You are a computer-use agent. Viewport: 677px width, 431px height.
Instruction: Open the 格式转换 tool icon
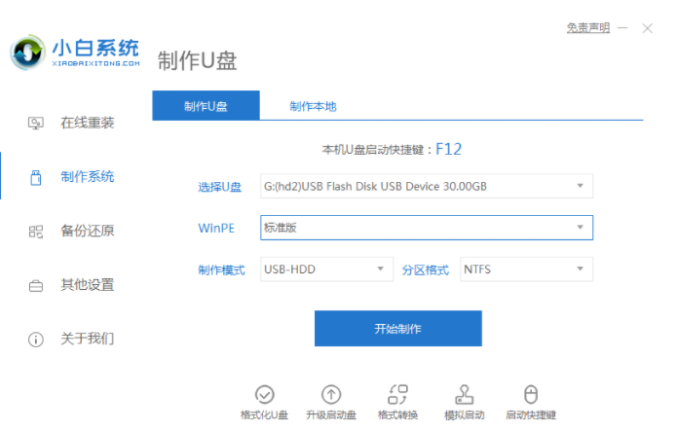(397, 394)
